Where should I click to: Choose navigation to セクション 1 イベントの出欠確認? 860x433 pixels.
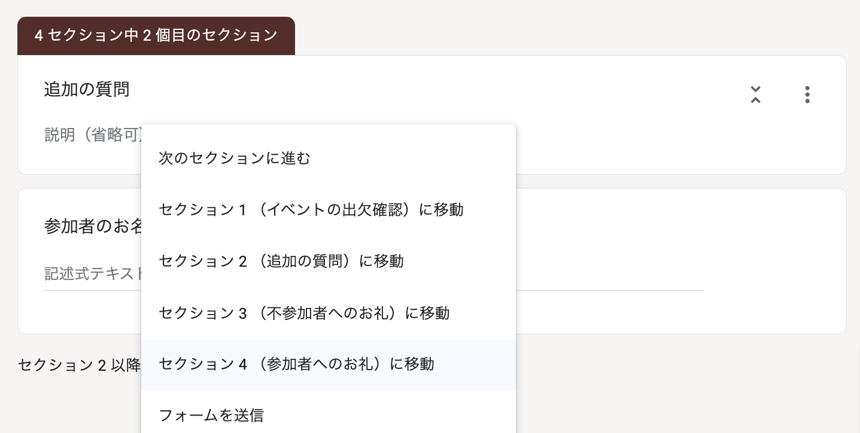click(x=311, y=210)
